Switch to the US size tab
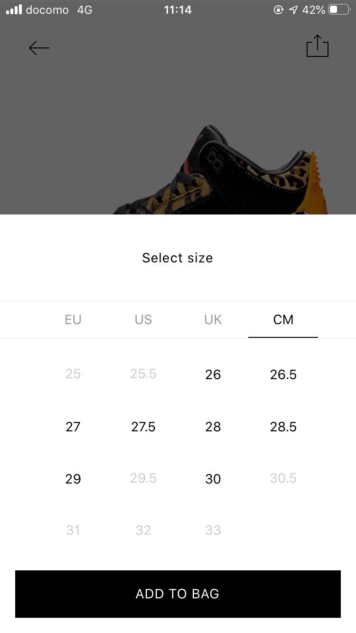Image resolution: width=356 pixels, height=633 pixels. click(143, 320)
